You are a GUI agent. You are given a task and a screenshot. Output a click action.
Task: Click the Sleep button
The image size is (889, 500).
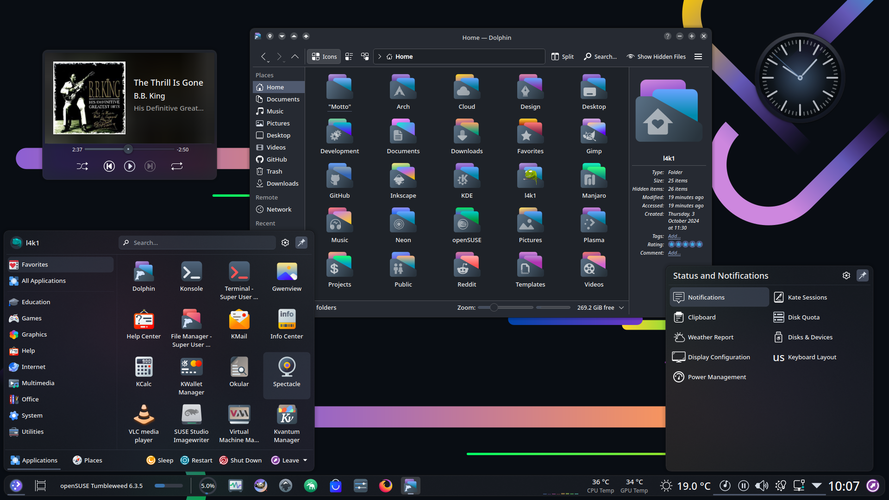pos(160,460)
